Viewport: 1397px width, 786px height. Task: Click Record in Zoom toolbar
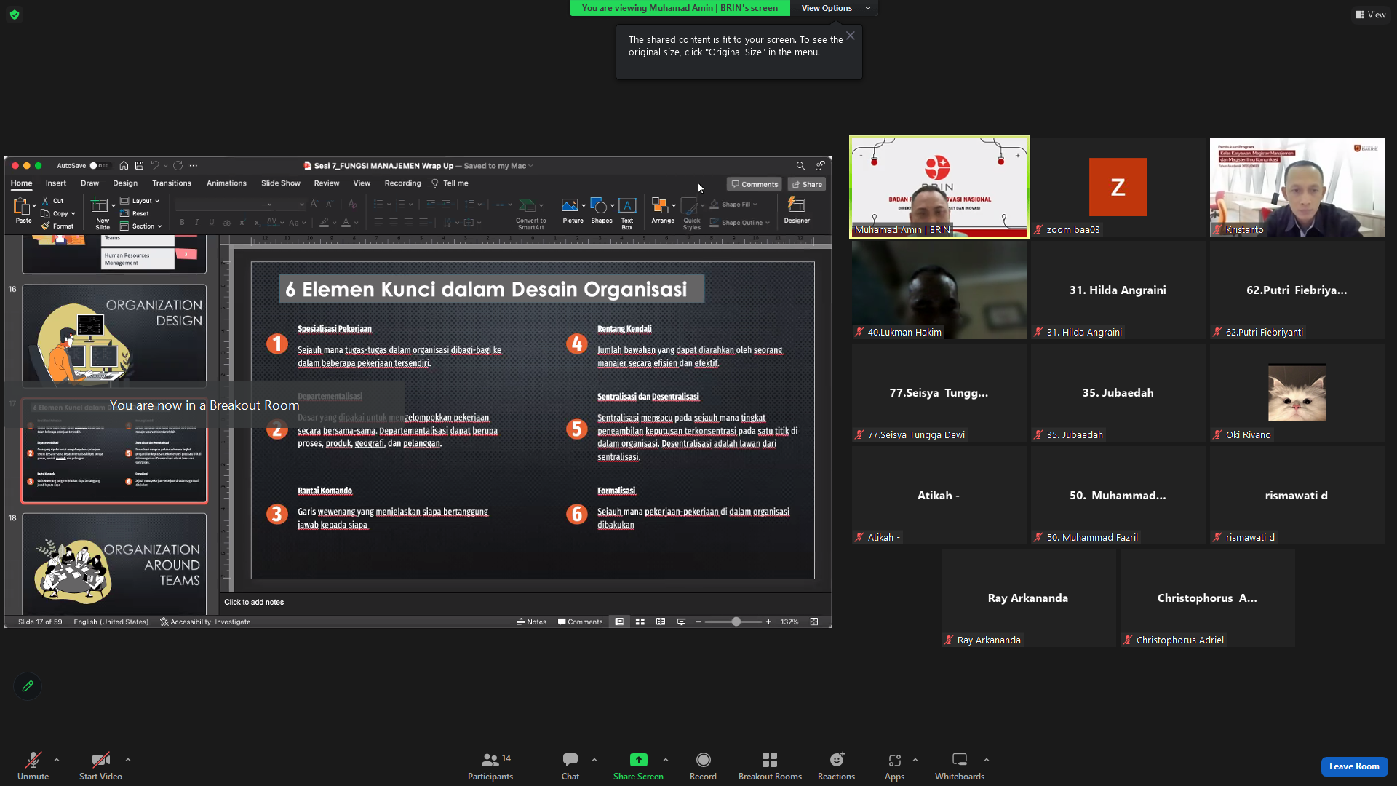point(703,766)
